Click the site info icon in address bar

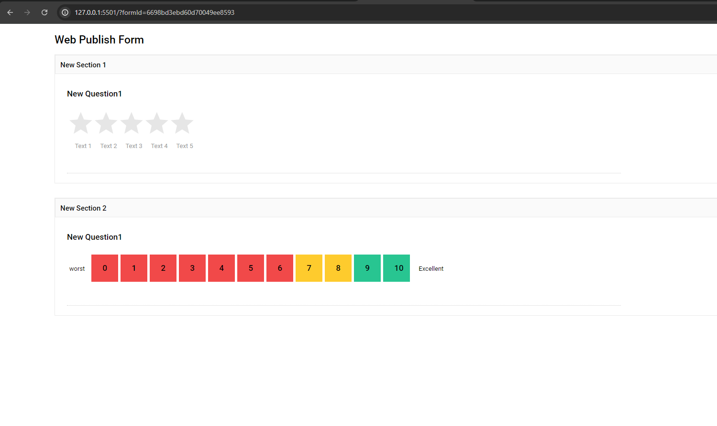point(65,12)
